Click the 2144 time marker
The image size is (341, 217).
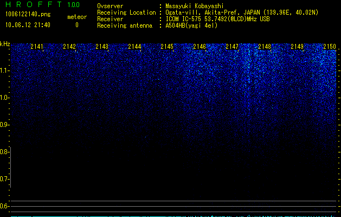click(x=134, y=46)
